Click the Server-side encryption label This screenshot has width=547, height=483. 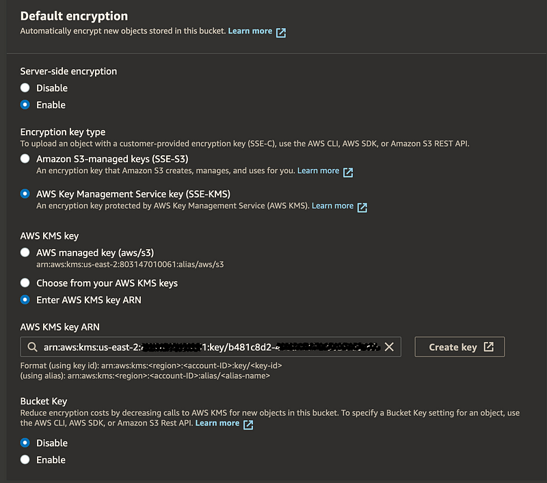point(69,71)
